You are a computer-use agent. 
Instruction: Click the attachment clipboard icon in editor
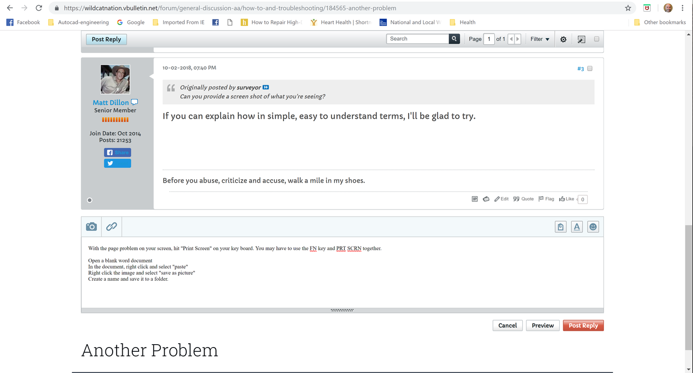pyautogui.click(x=561, y=227)
